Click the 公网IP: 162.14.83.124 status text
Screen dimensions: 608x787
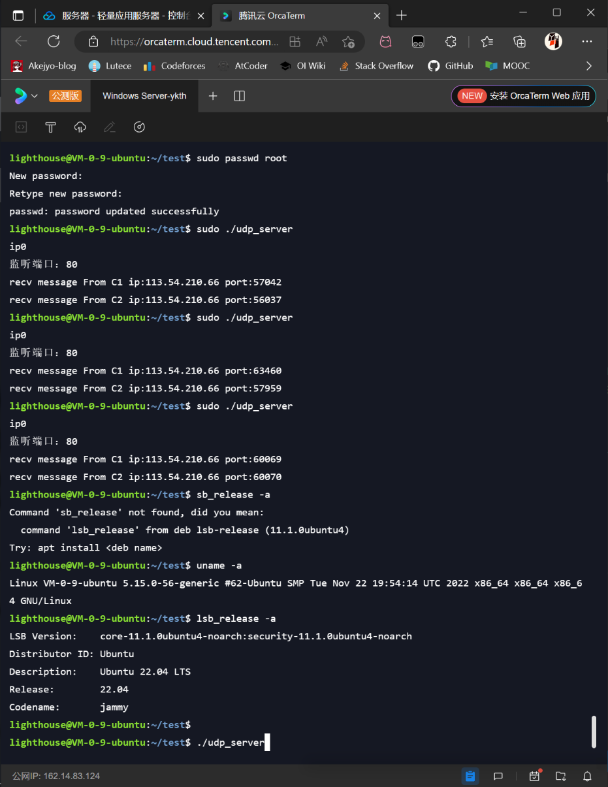(56, 776)
